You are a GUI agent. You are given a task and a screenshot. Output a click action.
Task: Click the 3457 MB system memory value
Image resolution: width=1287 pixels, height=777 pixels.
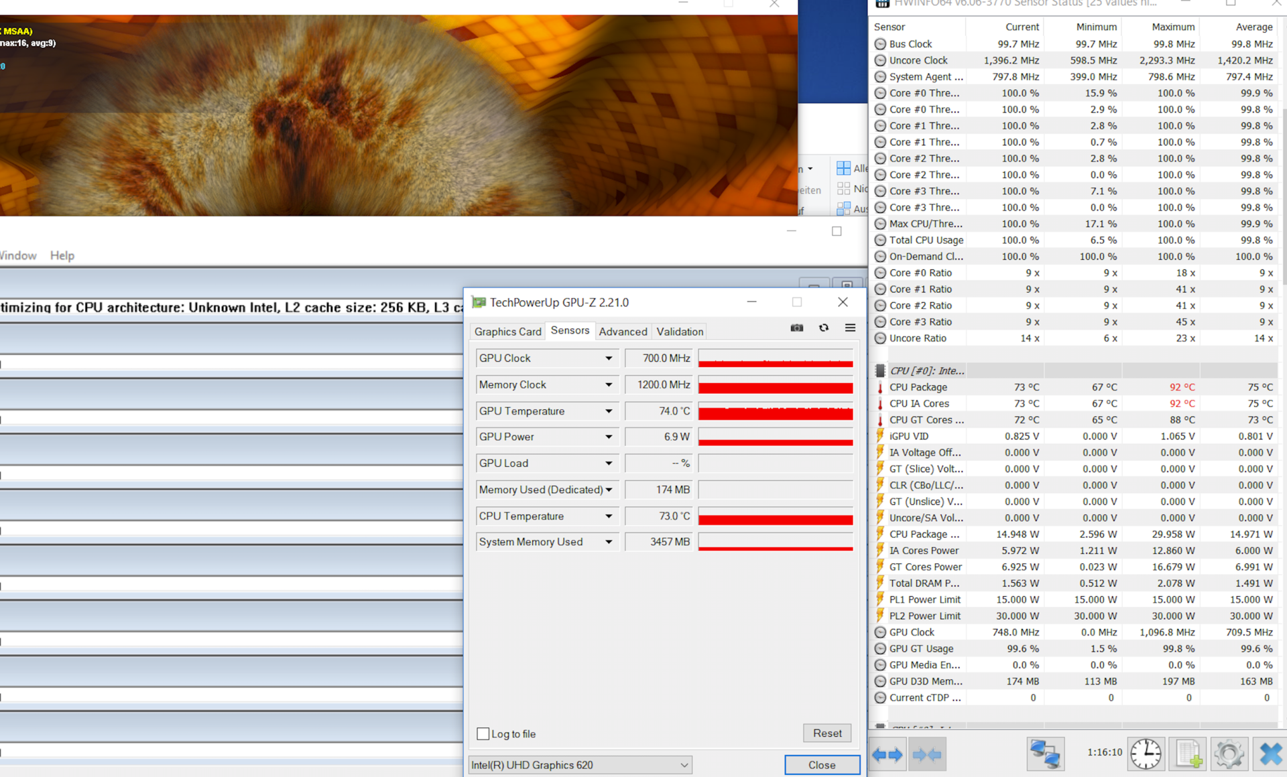click(659, 542)
